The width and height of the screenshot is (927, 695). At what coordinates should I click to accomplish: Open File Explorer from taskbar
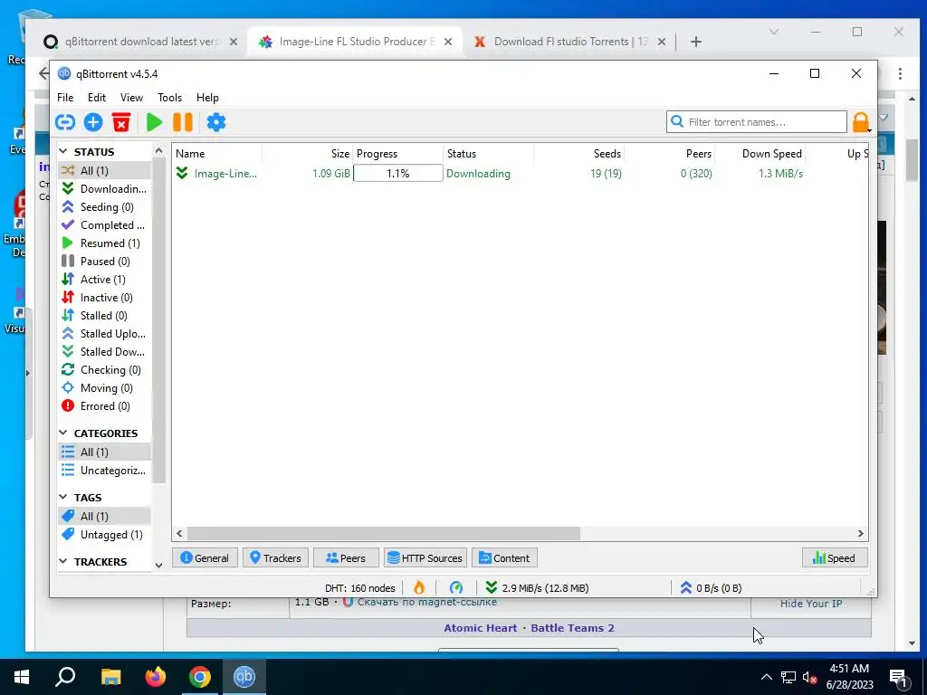pos(110,677)
